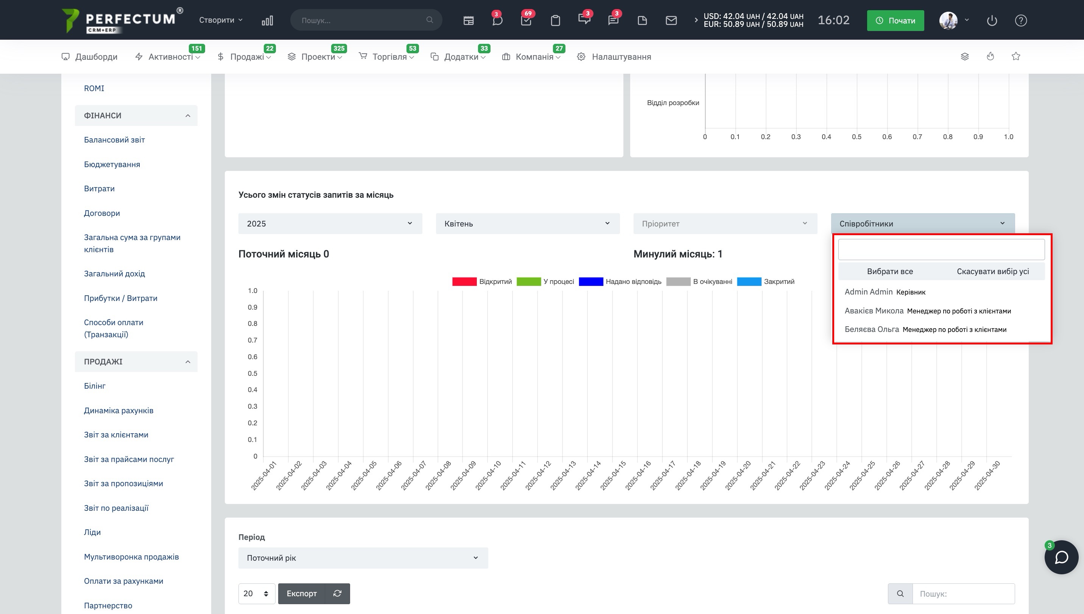This screenshot has height=614, width=1084.
Task: Select Admin Admin in employee list
Action: pos(868,292)
